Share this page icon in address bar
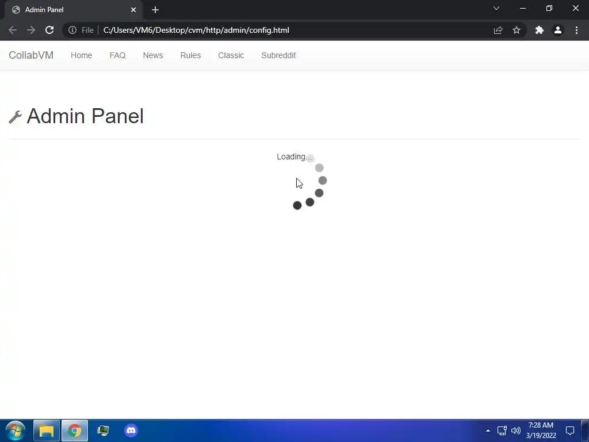 pos(498,30)
